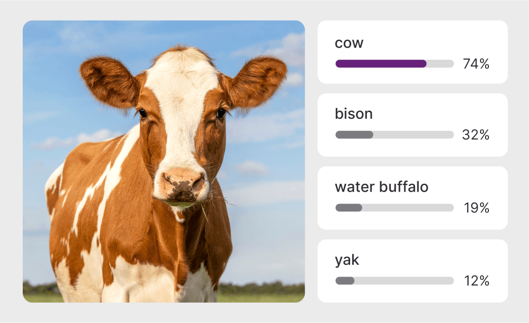Screen dimensions: 529x323
Task: Click the cow photo thumbnail
Action: [163, 161]
